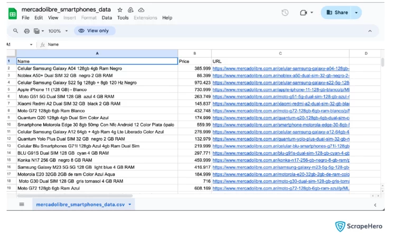Click cell Moto G72 128gb 6gb Ram Azul
Viewport: 393px width, 237px height.
97,188
